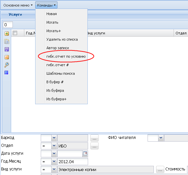Expand operator dropdown for ФИО читателя

(x=161, y=138)
